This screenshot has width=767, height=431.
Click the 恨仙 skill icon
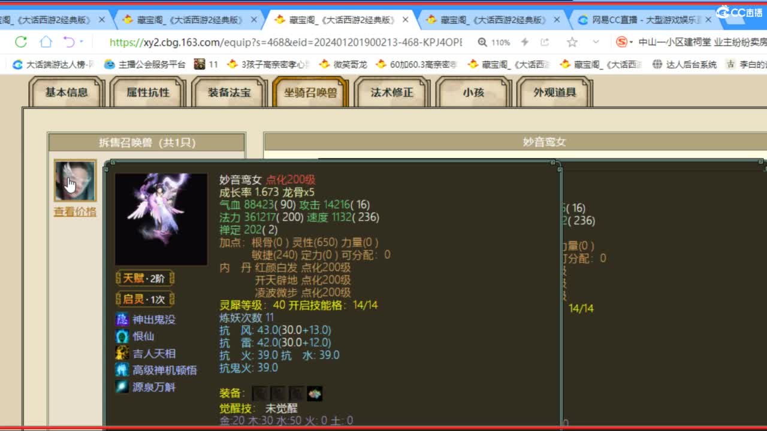coord(122,336)
